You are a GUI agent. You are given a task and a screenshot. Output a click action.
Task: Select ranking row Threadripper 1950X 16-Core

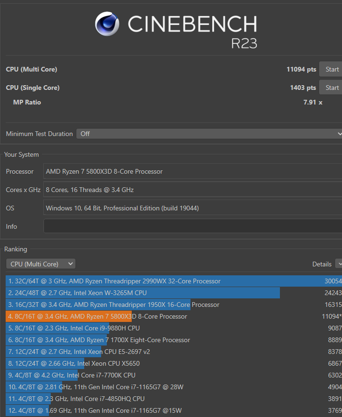[x=174, y=305]
